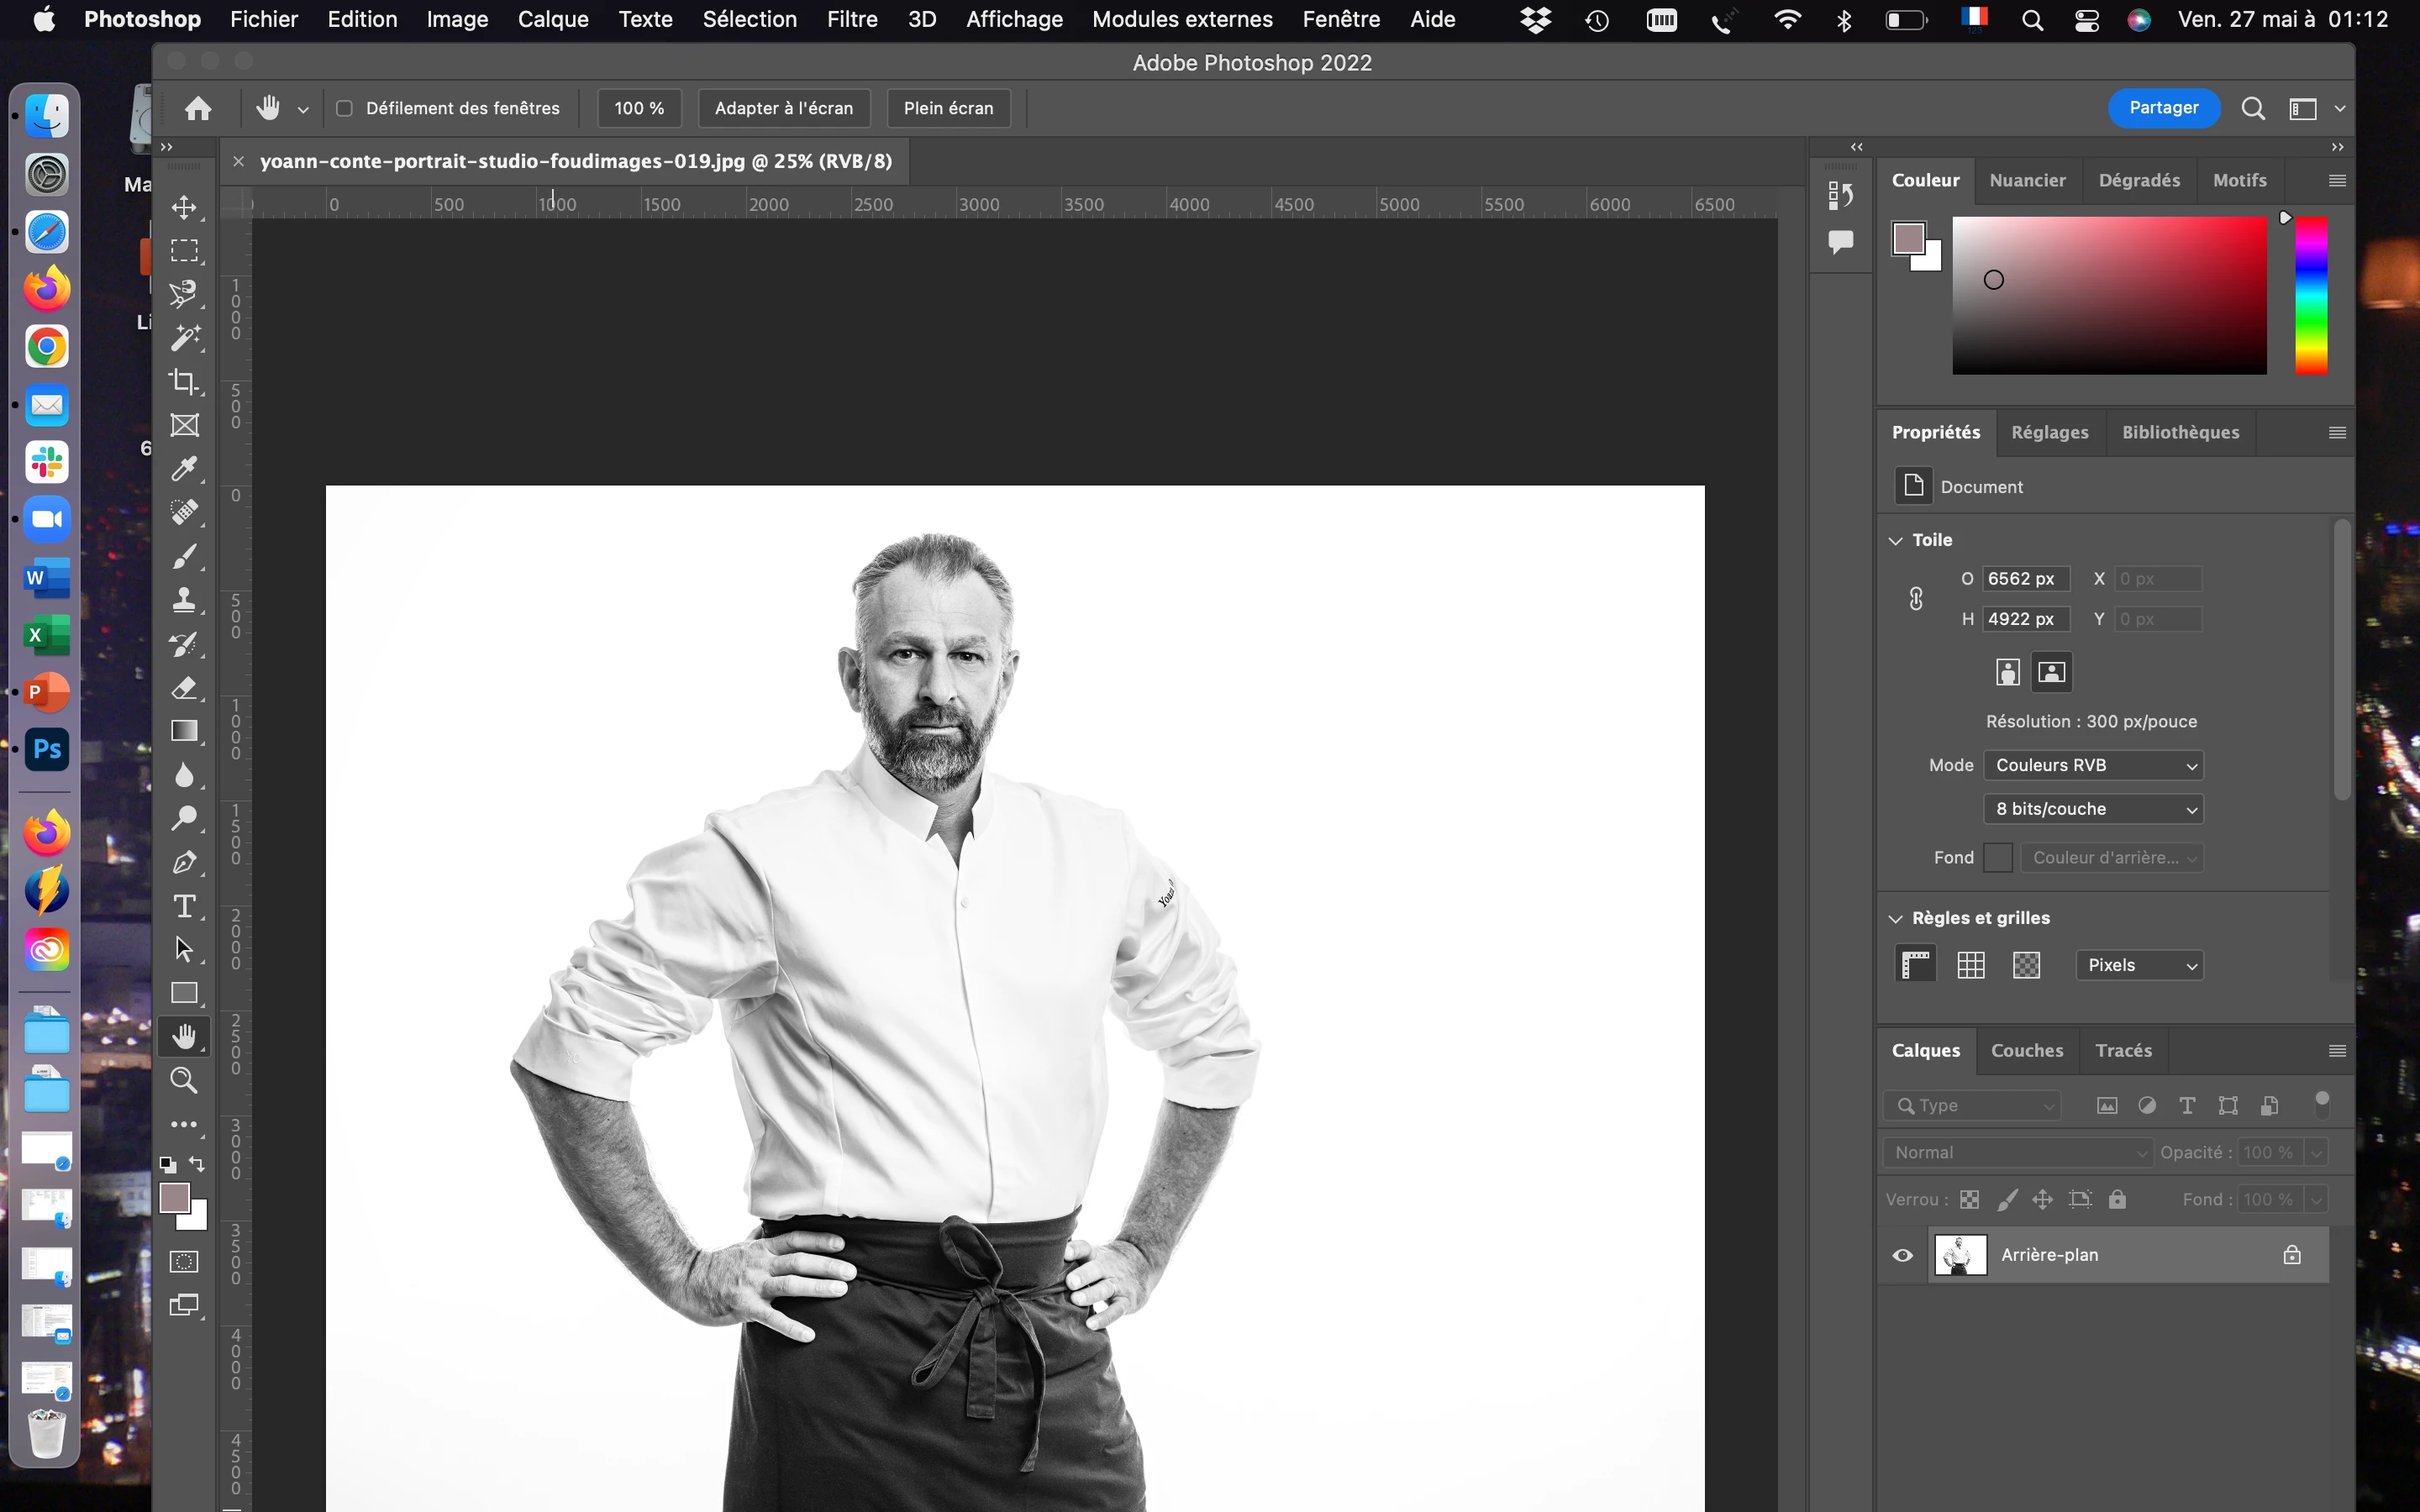2420x1512 pixels.
Task: Hide the Arrière-plan layer with eye icon
Action: [1902, 1255]
